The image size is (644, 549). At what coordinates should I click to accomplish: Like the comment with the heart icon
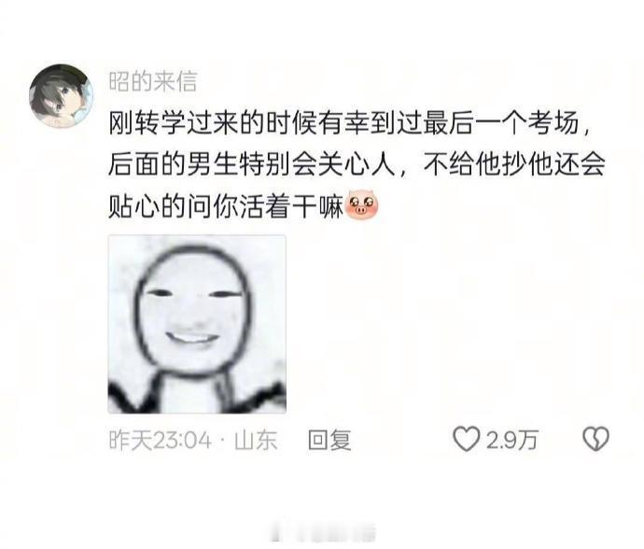466,439
